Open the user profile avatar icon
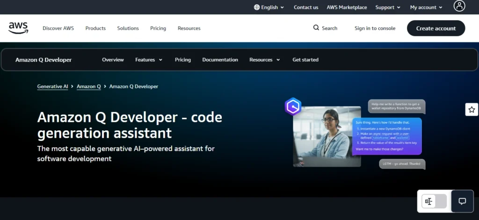The height and width of the screenshot is (220, 479). (459, 6)
